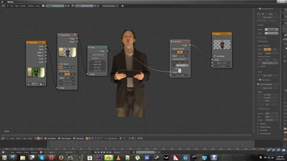The image size is (287, 161).
Task: Open Color and Alpha backdrop dropdown
Action: click(x=268, y=85)
